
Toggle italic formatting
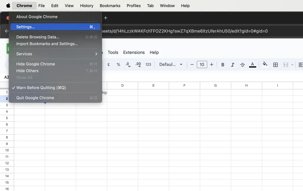tap(233, 64)
